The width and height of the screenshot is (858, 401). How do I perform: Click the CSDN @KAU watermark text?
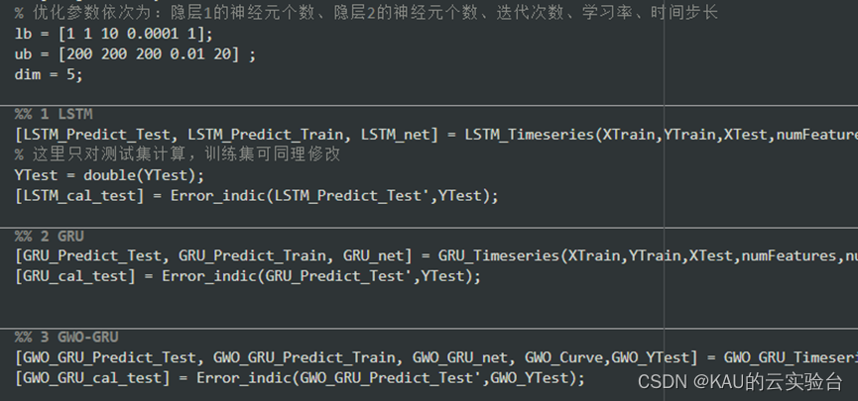740,382
